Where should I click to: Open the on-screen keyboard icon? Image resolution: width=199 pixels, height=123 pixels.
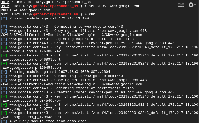pos(181,5)
